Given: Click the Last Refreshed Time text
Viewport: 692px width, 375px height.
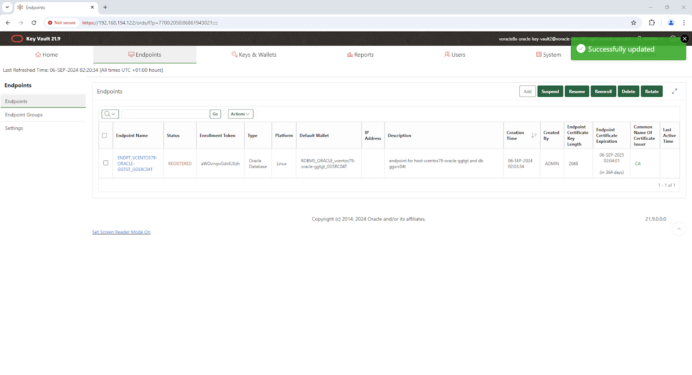Looking at the screenshot, I should [x=83, y=70].
